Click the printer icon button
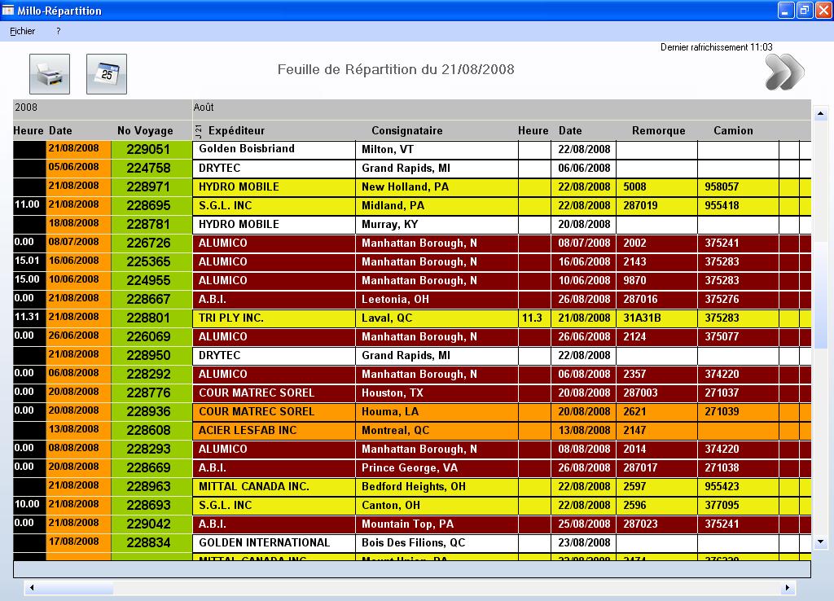Image resolution: width=834 pixels, height=601 pixels. pyautogui.click(x=50, y=74)
